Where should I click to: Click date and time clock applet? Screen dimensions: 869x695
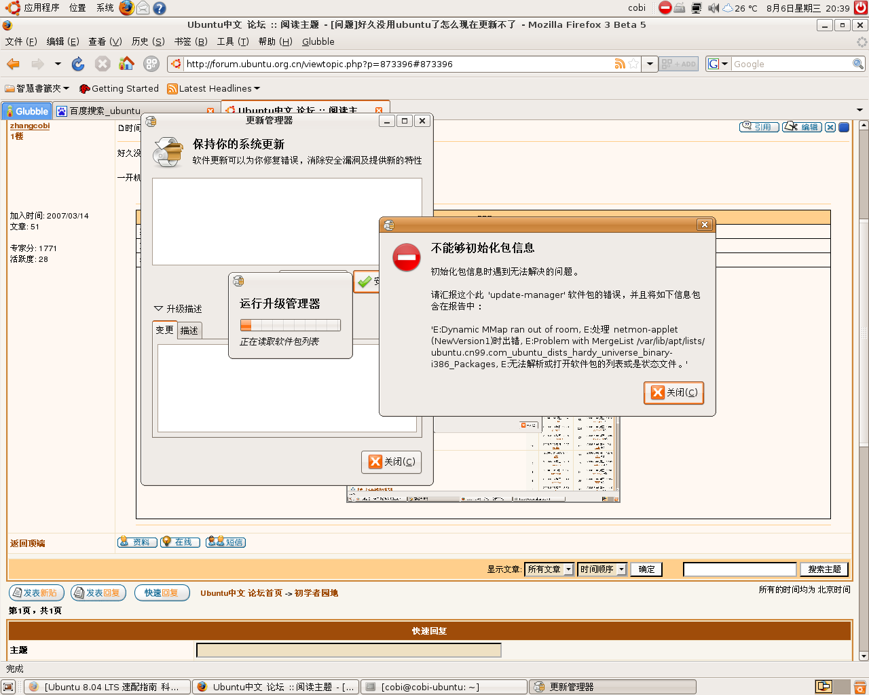(807, 7)
